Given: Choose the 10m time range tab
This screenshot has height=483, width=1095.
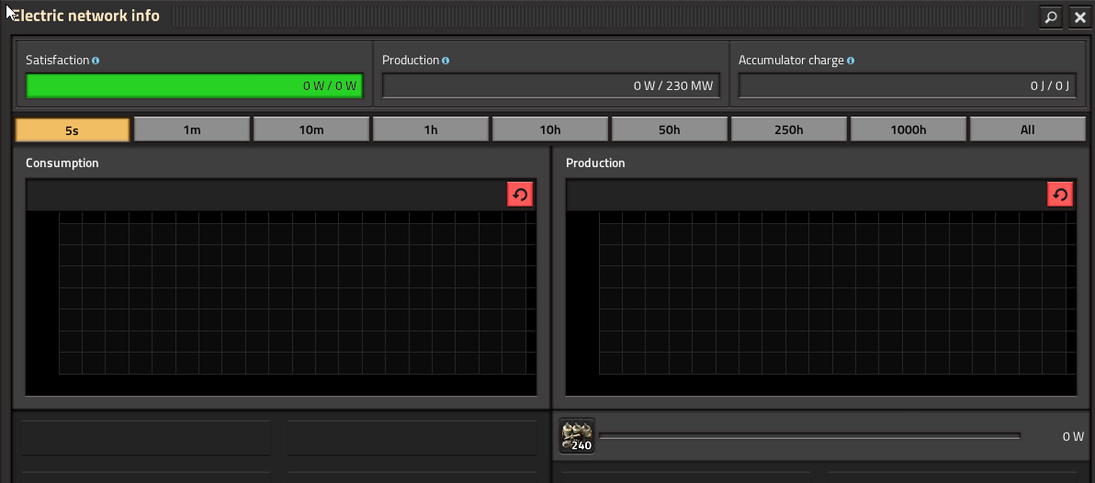Looking at the screenshot, I should click(x=311, y=129).
